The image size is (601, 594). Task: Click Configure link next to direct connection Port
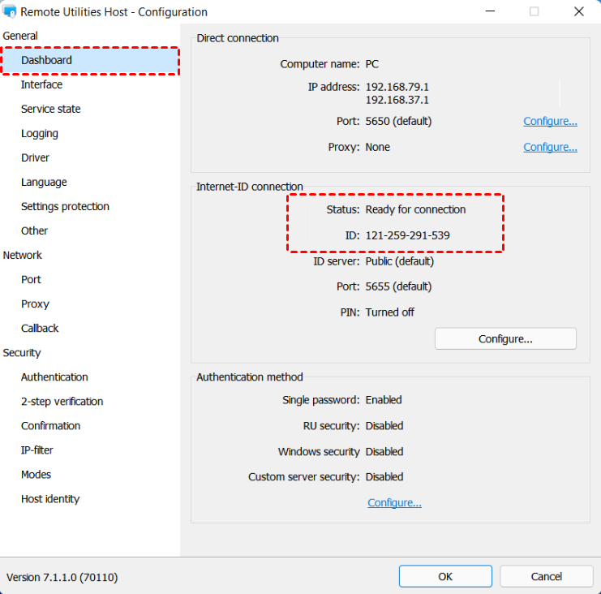click(x=550, y=122)
